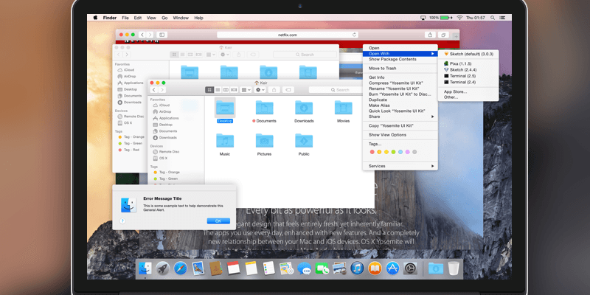Open the Pictures folder in front Finder window
Viewport: 590px width, 295px height.
264,142
